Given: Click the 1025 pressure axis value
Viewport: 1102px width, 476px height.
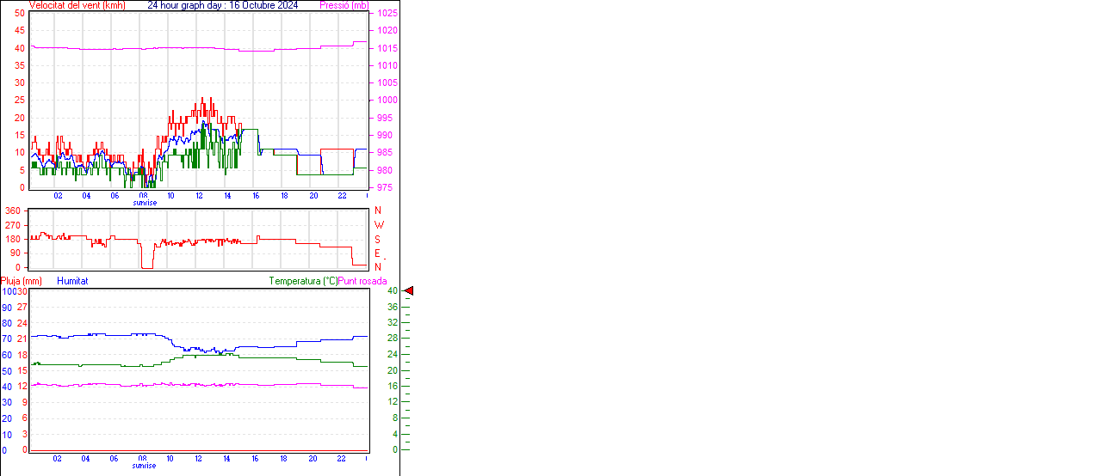Looking at the screenshot, I should coord(387,14).
